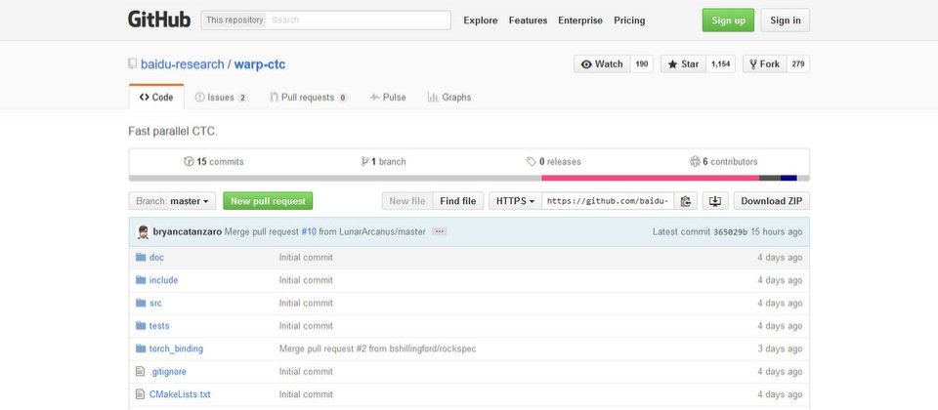
Task: Open the 15 commits link
Action: [x=214, y=161]
